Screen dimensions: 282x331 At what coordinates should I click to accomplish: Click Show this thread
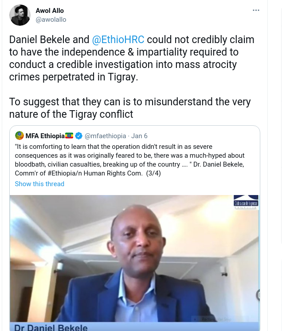pyautogui.click(x=39, y=184)
